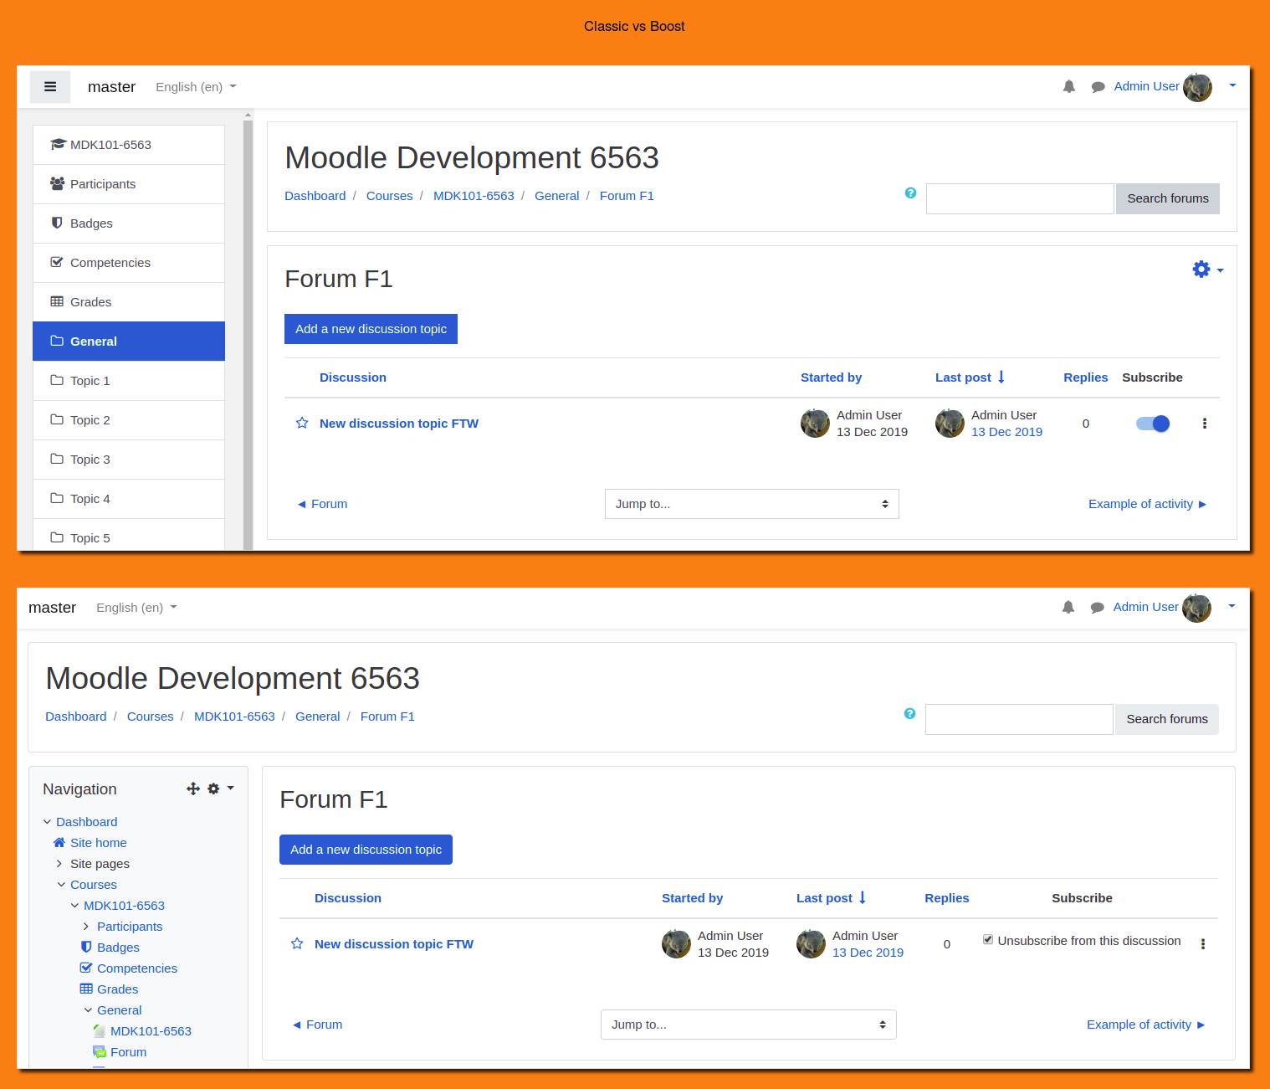
Task: Click 13 Dec 2019 last post link in Boost
Action: (x=1006, y=432)
